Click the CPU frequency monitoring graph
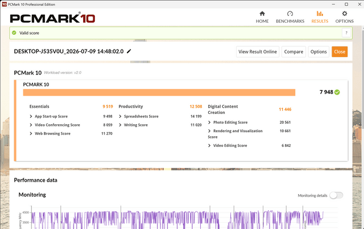The image size is (364, 229). (176, 219)
